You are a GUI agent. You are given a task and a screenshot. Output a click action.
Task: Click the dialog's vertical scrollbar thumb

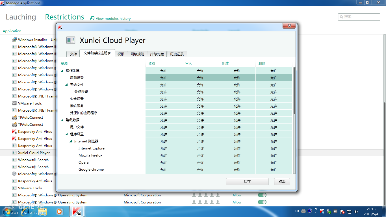tap(294, 90)
